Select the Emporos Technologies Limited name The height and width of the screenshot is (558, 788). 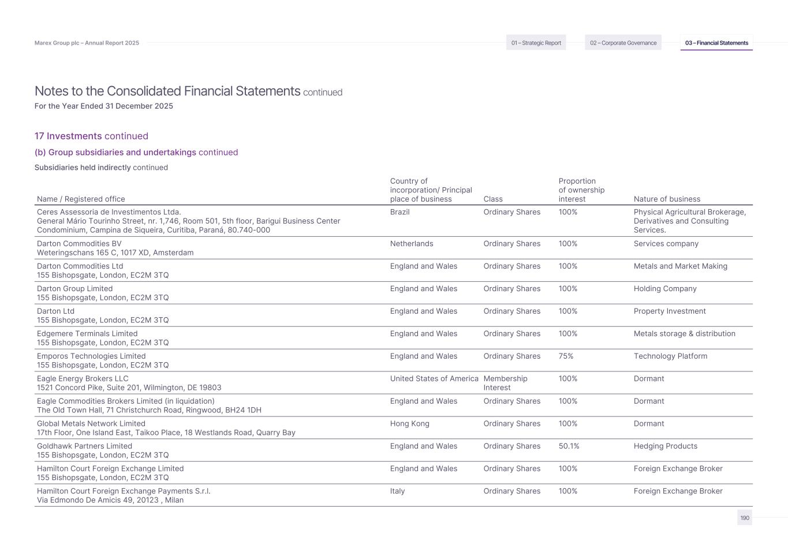pos(91,356)
